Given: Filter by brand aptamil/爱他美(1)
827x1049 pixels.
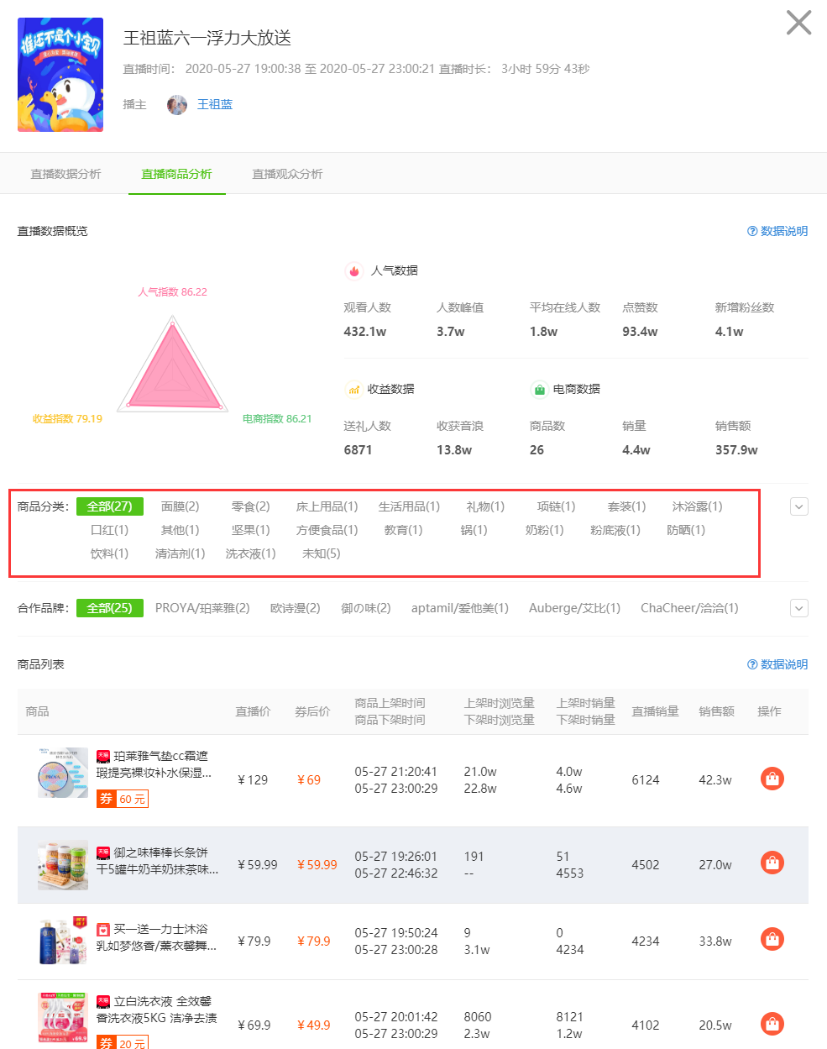Looking at the screenshot, I should tap(460, 608).
